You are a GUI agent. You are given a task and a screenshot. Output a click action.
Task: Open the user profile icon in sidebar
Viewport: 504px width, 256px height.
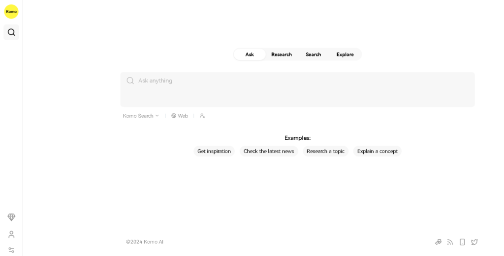(x=11, y=234)
